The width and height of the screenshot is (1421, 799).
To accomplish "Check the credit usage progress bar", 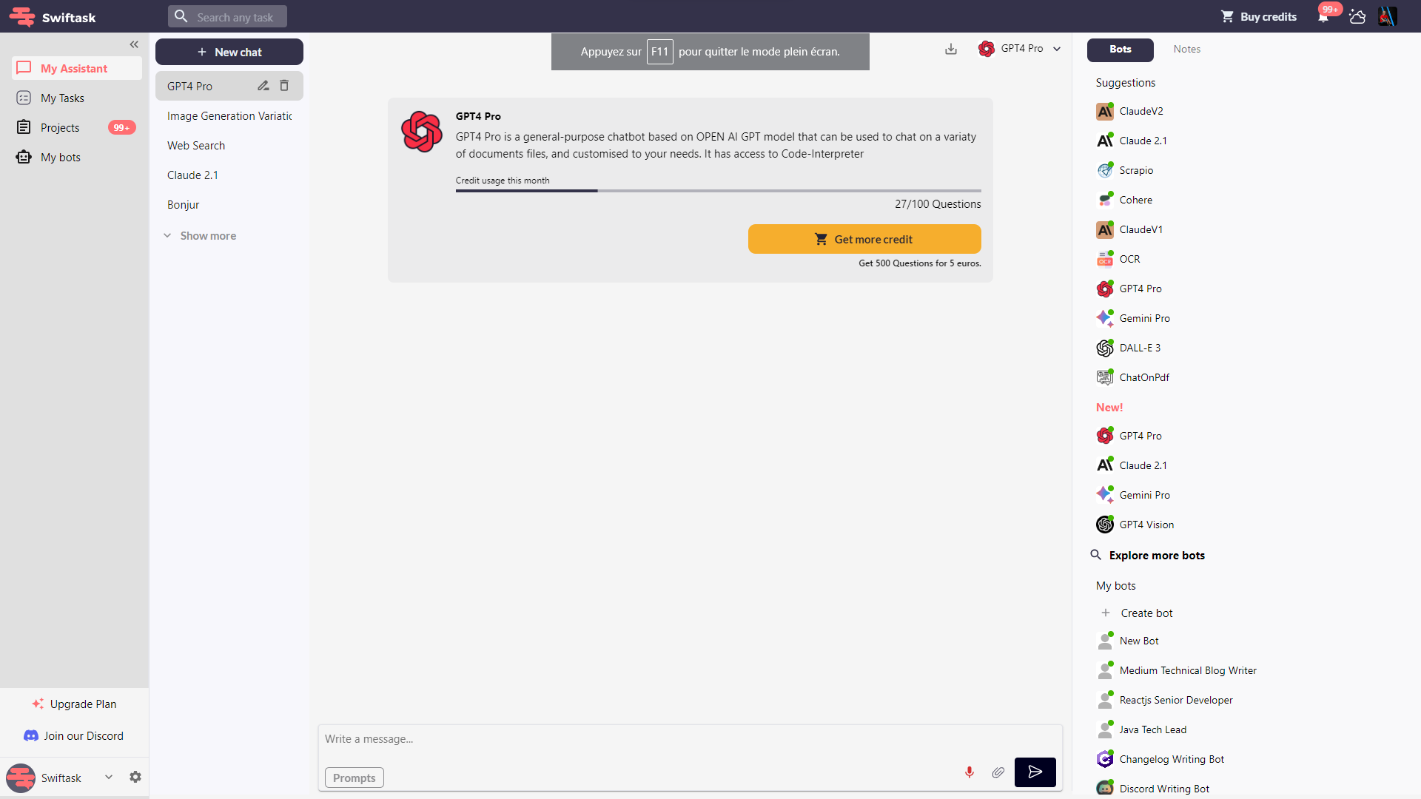I will [718, 190].
